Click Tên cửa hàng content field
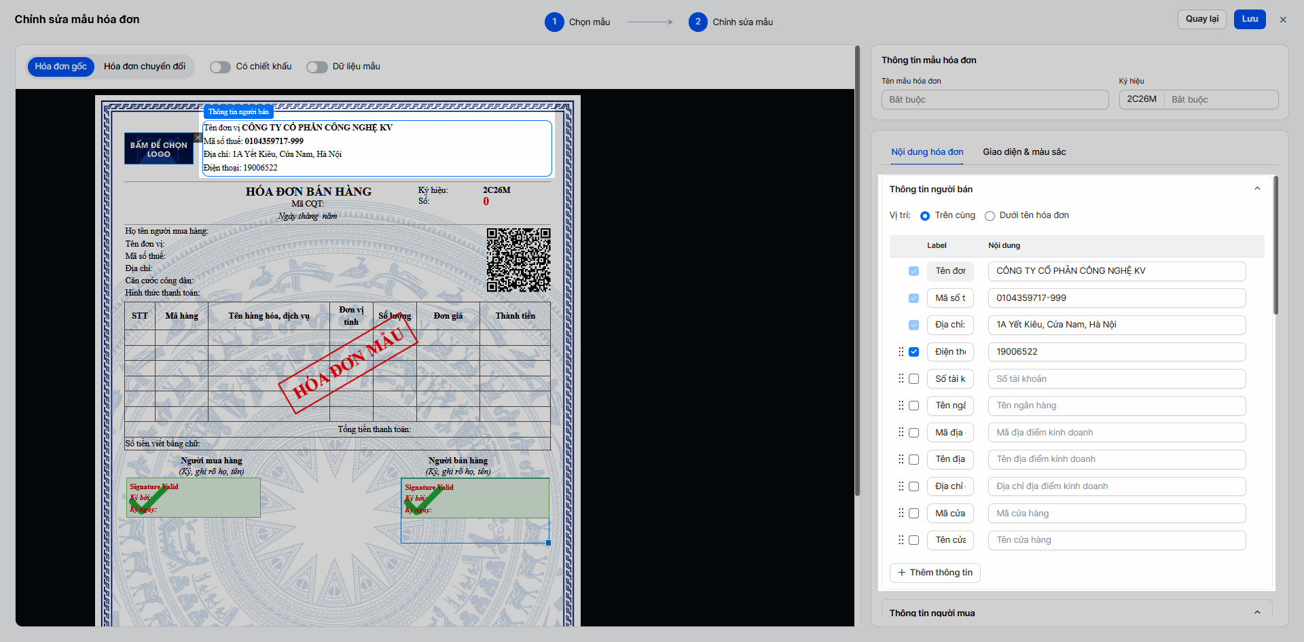The image size is (1304, 642). coord(1117,540)
